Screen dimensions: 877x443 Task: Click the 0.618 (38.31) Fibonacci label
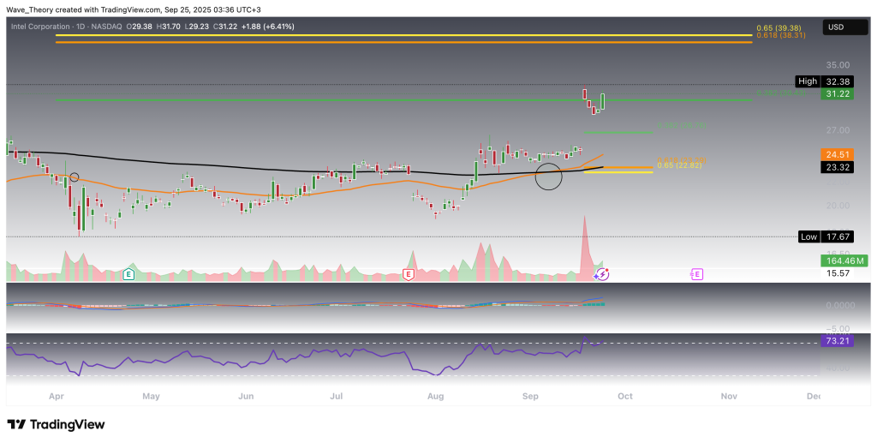tap(781, 35)
